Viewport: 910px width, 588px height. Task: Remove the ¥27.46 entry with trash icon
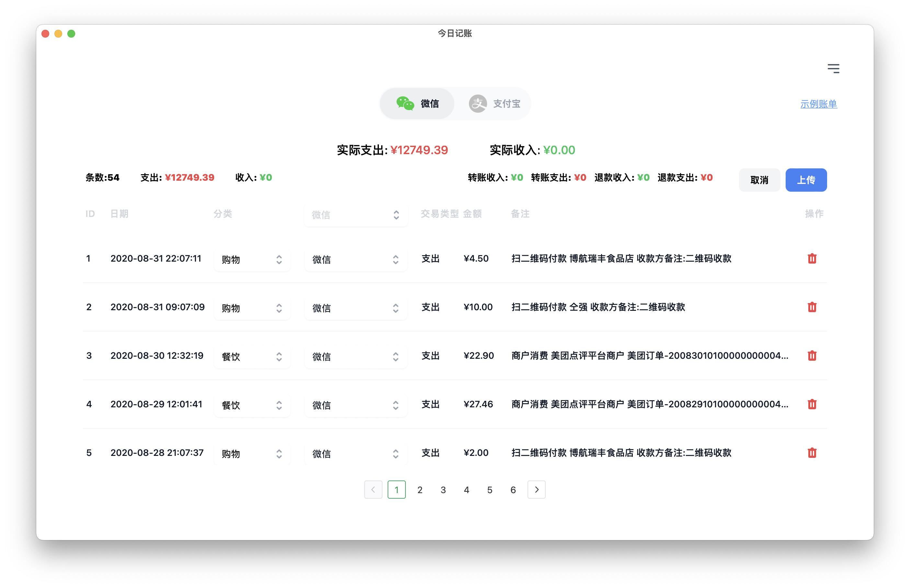pyautogui.click(x=812, y=404)
